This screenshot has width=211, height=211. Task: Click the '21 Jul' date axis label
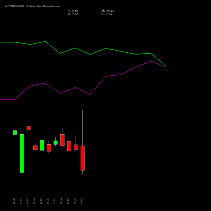[x=27, y=201]
